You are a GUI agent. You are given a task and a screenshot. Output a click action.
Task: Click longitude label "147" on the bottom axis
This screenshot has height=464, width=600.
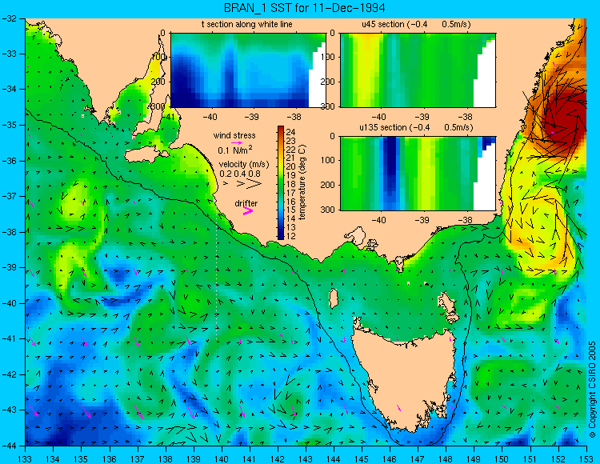pyautogui.click(x=418, y=459)
